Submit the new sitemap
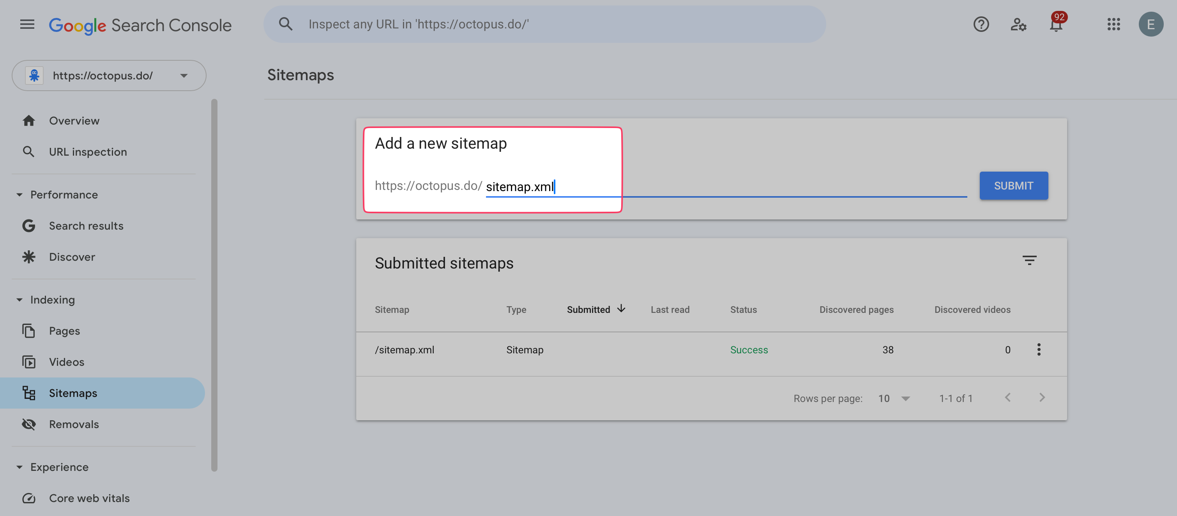 (1013, 185)
